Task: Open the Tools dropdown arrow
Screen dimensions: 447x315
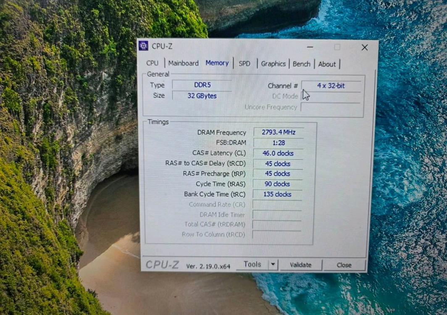Action: [273, 264]
